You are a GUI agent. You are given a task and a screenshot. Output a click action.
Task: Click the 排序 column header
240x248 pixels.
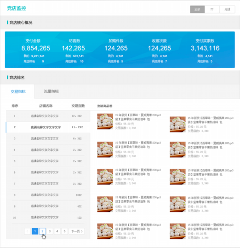[x=15, y=106]
